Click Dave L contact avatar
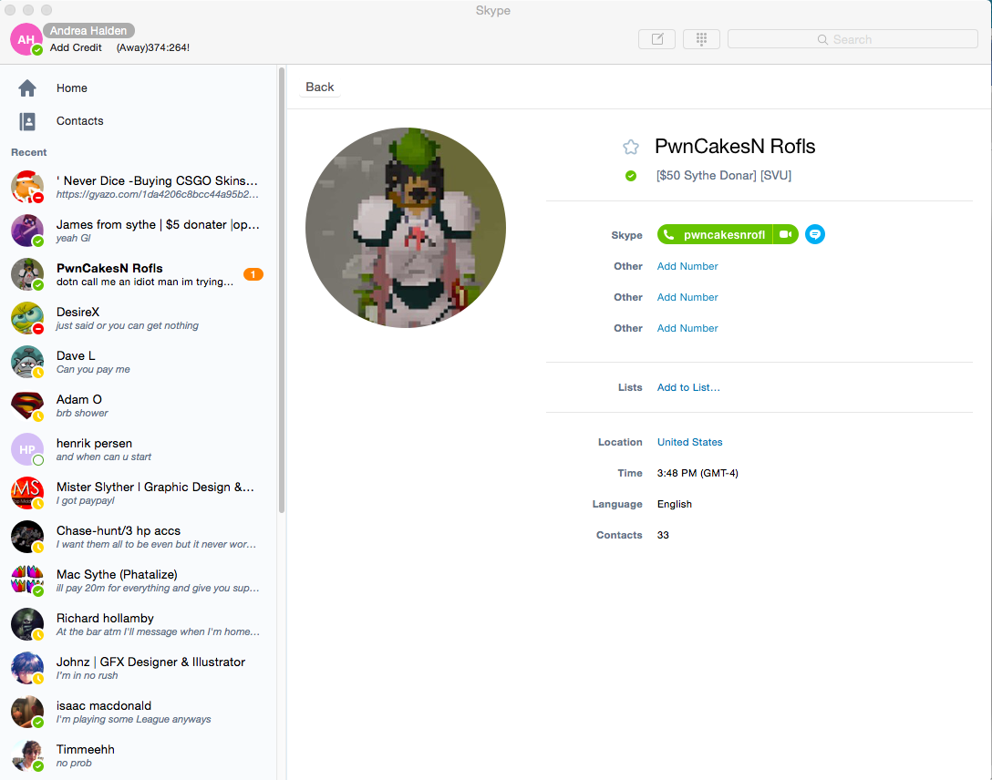This screenshot has width=992, height=780. coord(27,362)
